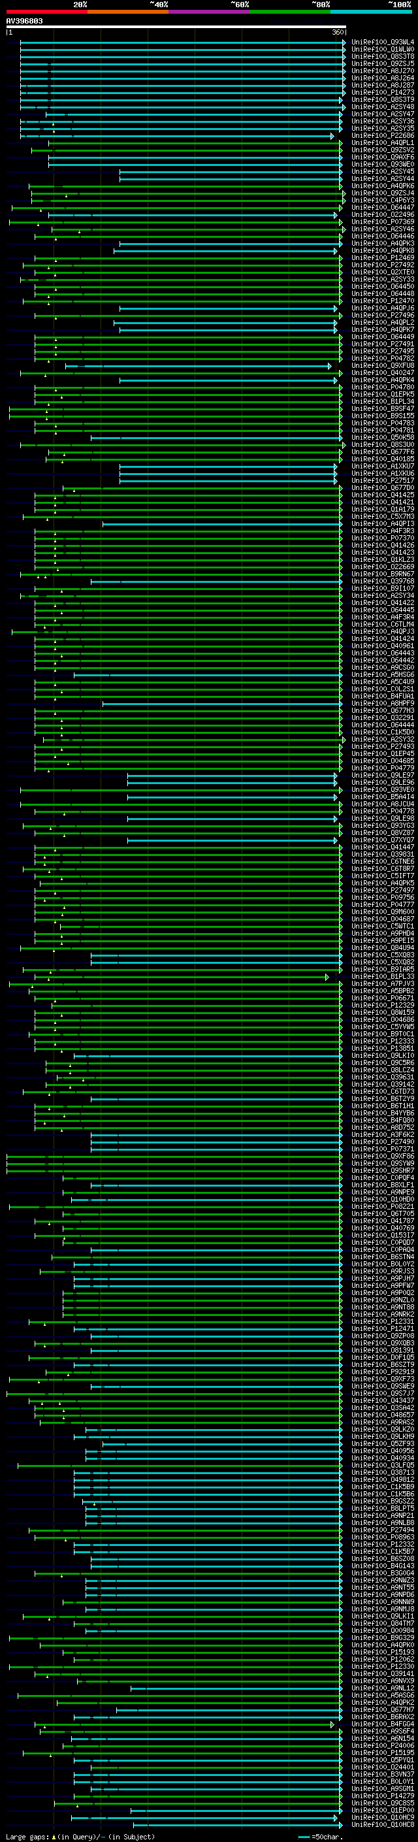Select alignment label UniRef100_O22496

382,214
